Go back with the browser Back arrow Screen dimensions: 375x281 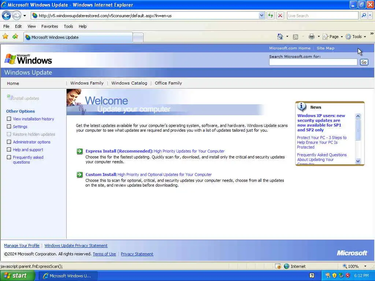tap(7, 16)
